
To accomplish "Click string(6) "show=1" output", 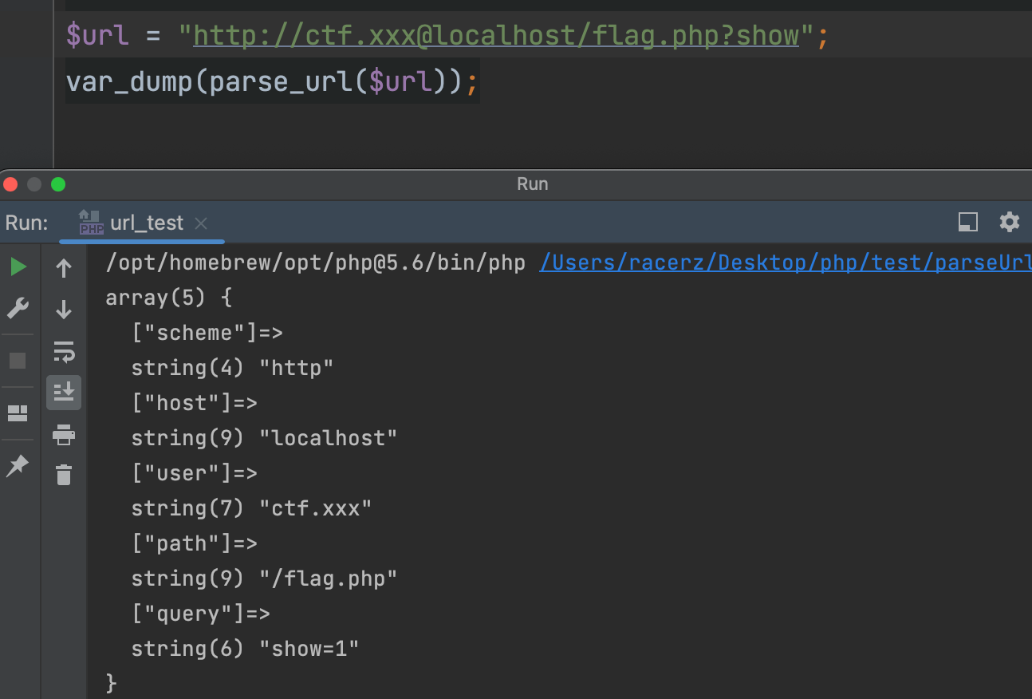I will 246,649.
